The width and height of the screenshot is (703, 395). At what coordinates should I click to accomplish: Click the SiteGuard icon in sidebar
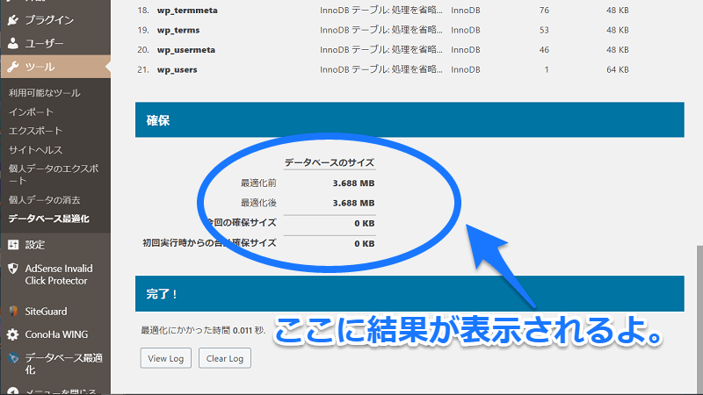click(12, 311)
